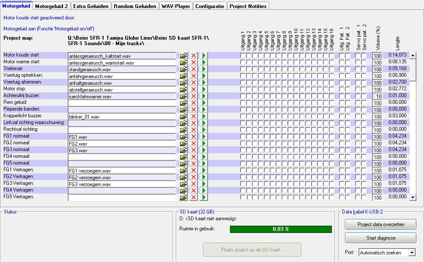This screenshot has height=262, width=424.
Task: Open Project Notities tab
Action: [248, 6]
